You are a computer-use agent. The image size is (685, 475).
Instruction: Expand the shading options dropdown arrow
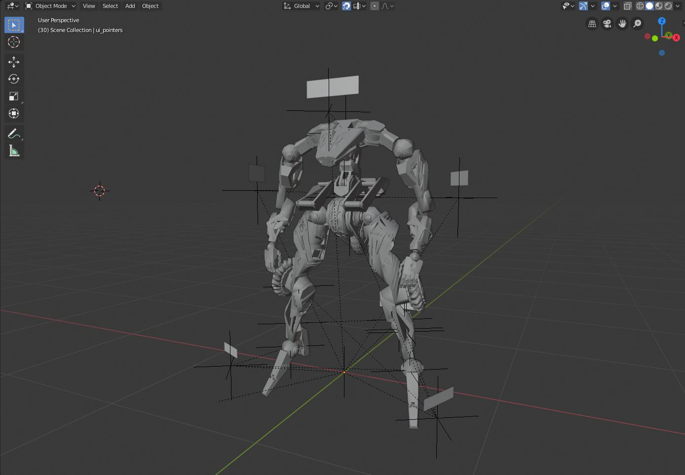point(678,6)
